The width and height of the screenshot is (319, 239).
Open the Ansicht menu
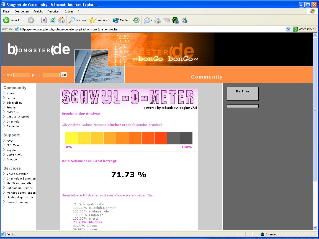[38, 11]
